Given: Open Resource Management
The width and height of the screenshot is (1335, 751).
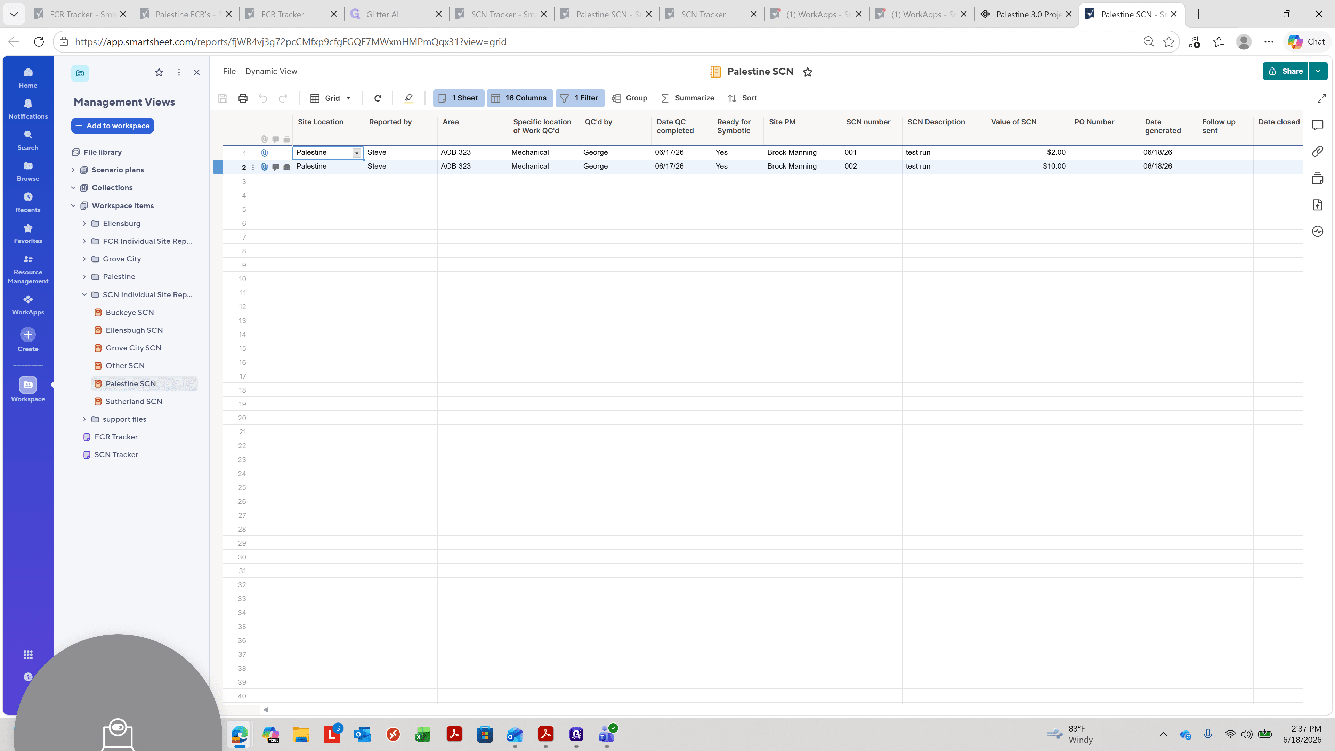Looking at the screenshot, I should click(28, 269).
